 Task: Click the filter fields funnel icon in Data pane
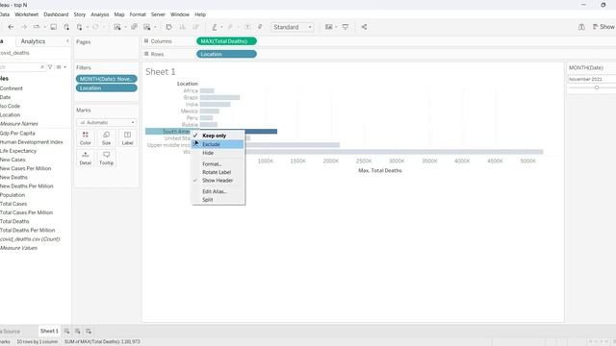[50, 67]
